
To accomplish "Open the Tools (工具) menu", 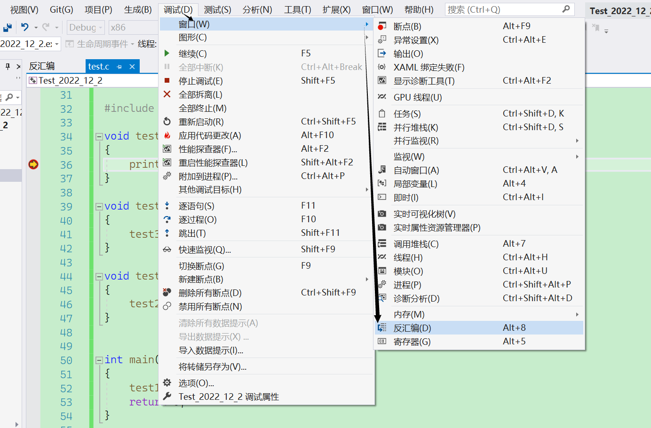I will (x=297, y=9).
